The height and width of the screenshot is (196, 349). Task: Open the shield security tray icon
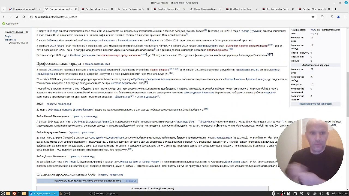pos(302,194)
